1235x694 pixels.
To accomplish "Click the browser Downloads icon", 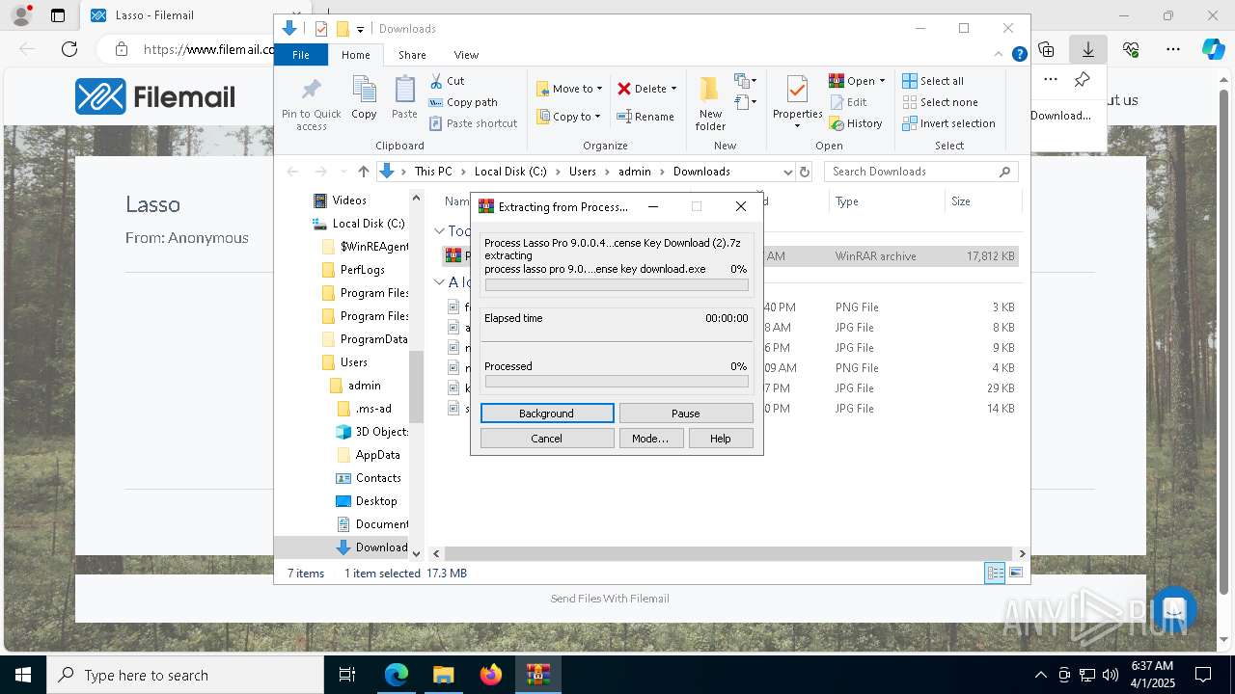I will click(1088, 49).
